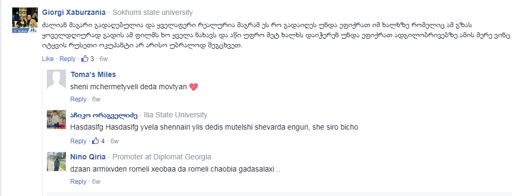Reply to Nino Qiria's comment
This screenshot has width=518, height=196.
pyautogui.click(x=78, y=182)
